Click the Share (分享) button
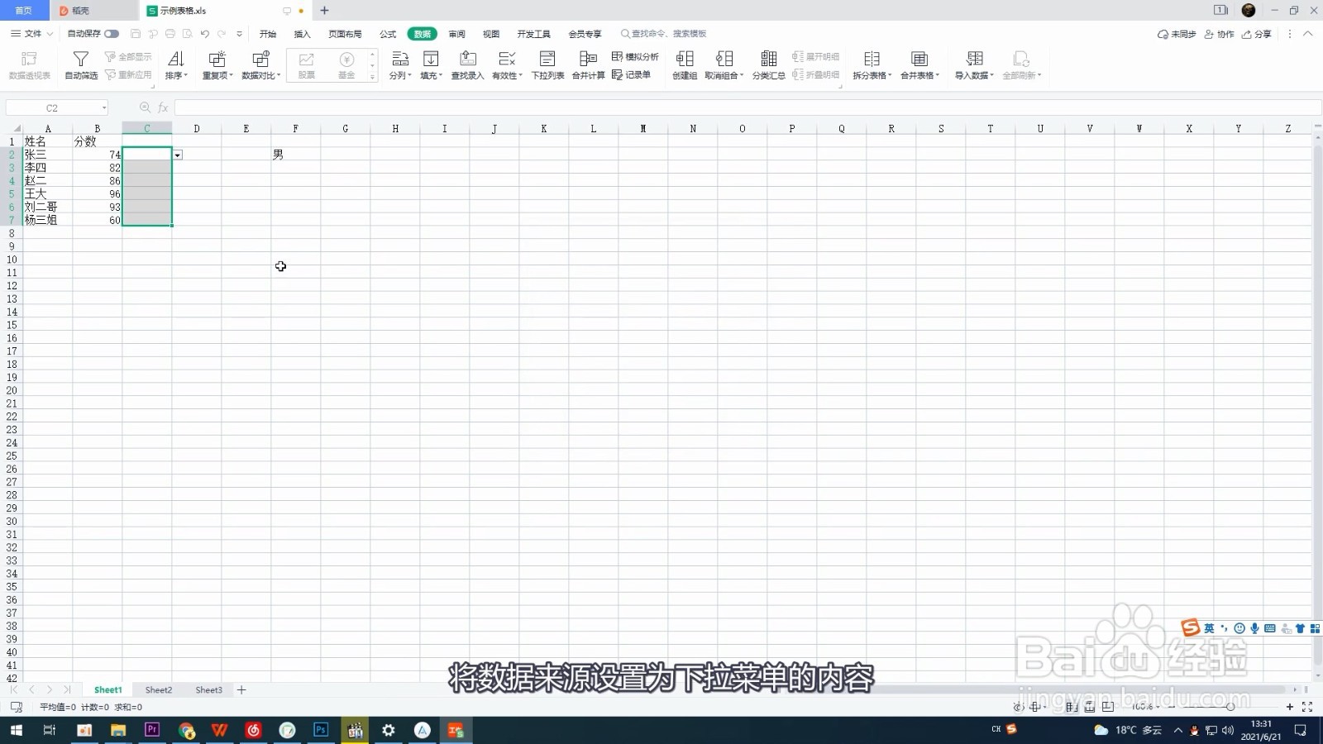 [1256, 34]
